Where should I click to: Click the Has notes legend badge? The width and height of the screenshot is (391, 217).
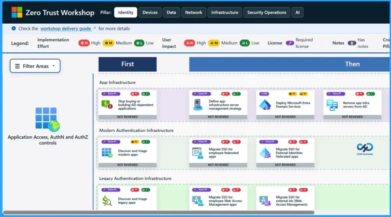coord(352,43)
